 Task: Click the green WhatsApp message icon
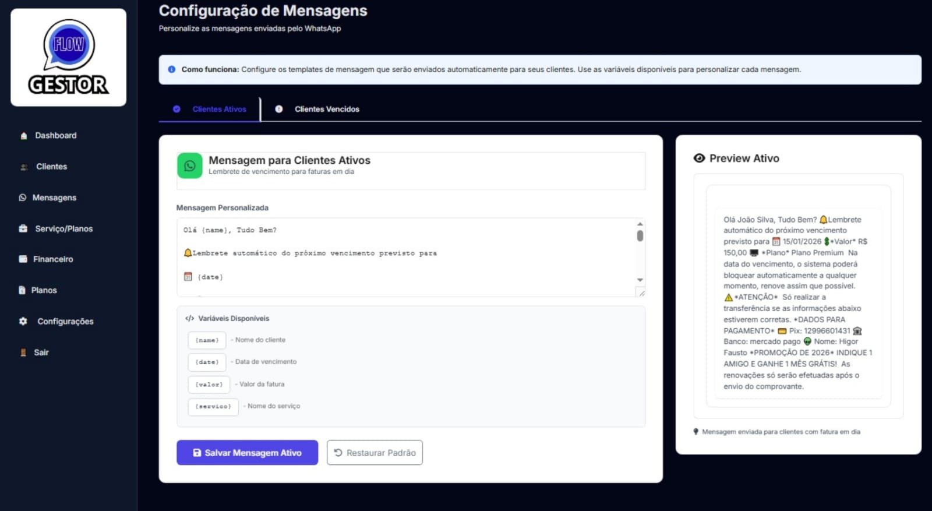click(x=190, y=166)
